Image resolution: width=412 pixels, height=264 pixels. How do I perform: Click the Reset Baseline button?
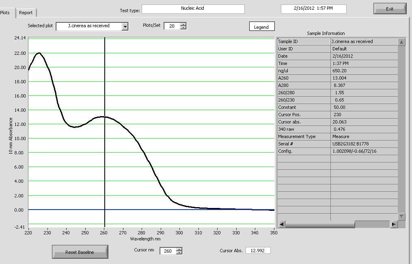(80, 252)
